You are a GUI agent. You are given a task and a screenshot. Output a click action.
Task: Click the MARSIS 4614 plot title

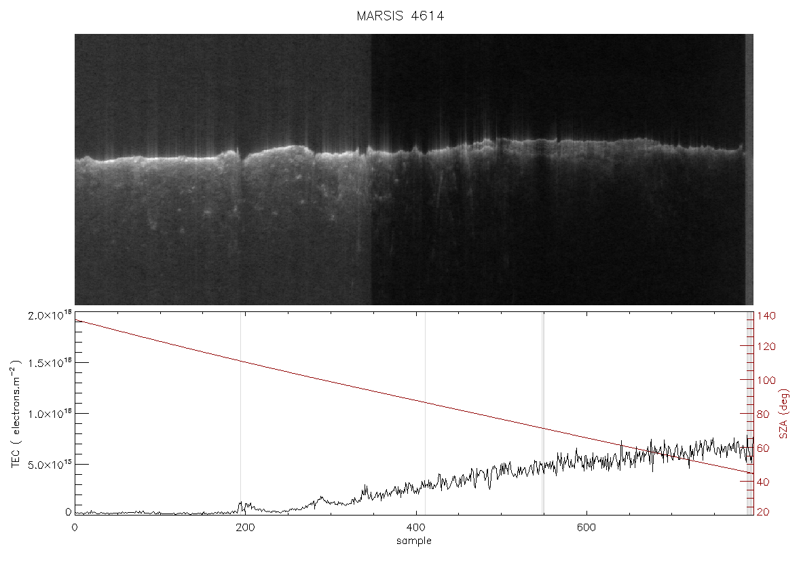[x=400, y=16]
